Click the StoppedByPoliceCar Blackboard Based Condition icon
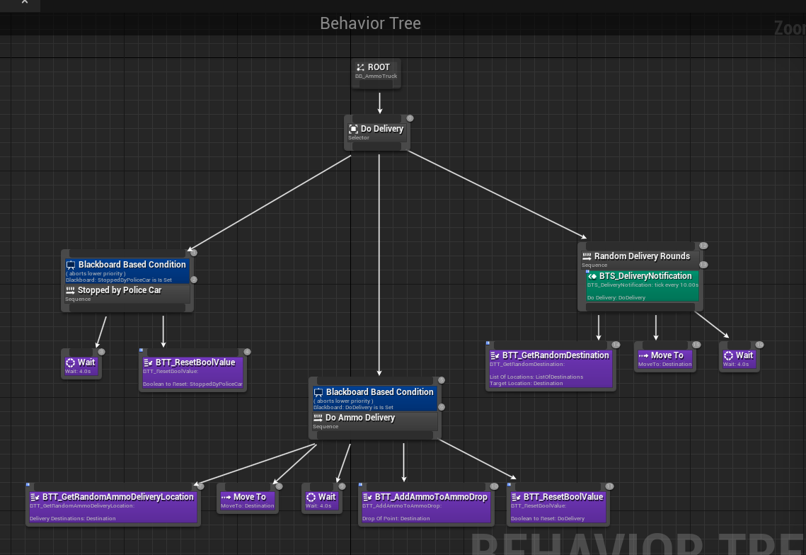806x555 pixels. click(71, 265)
